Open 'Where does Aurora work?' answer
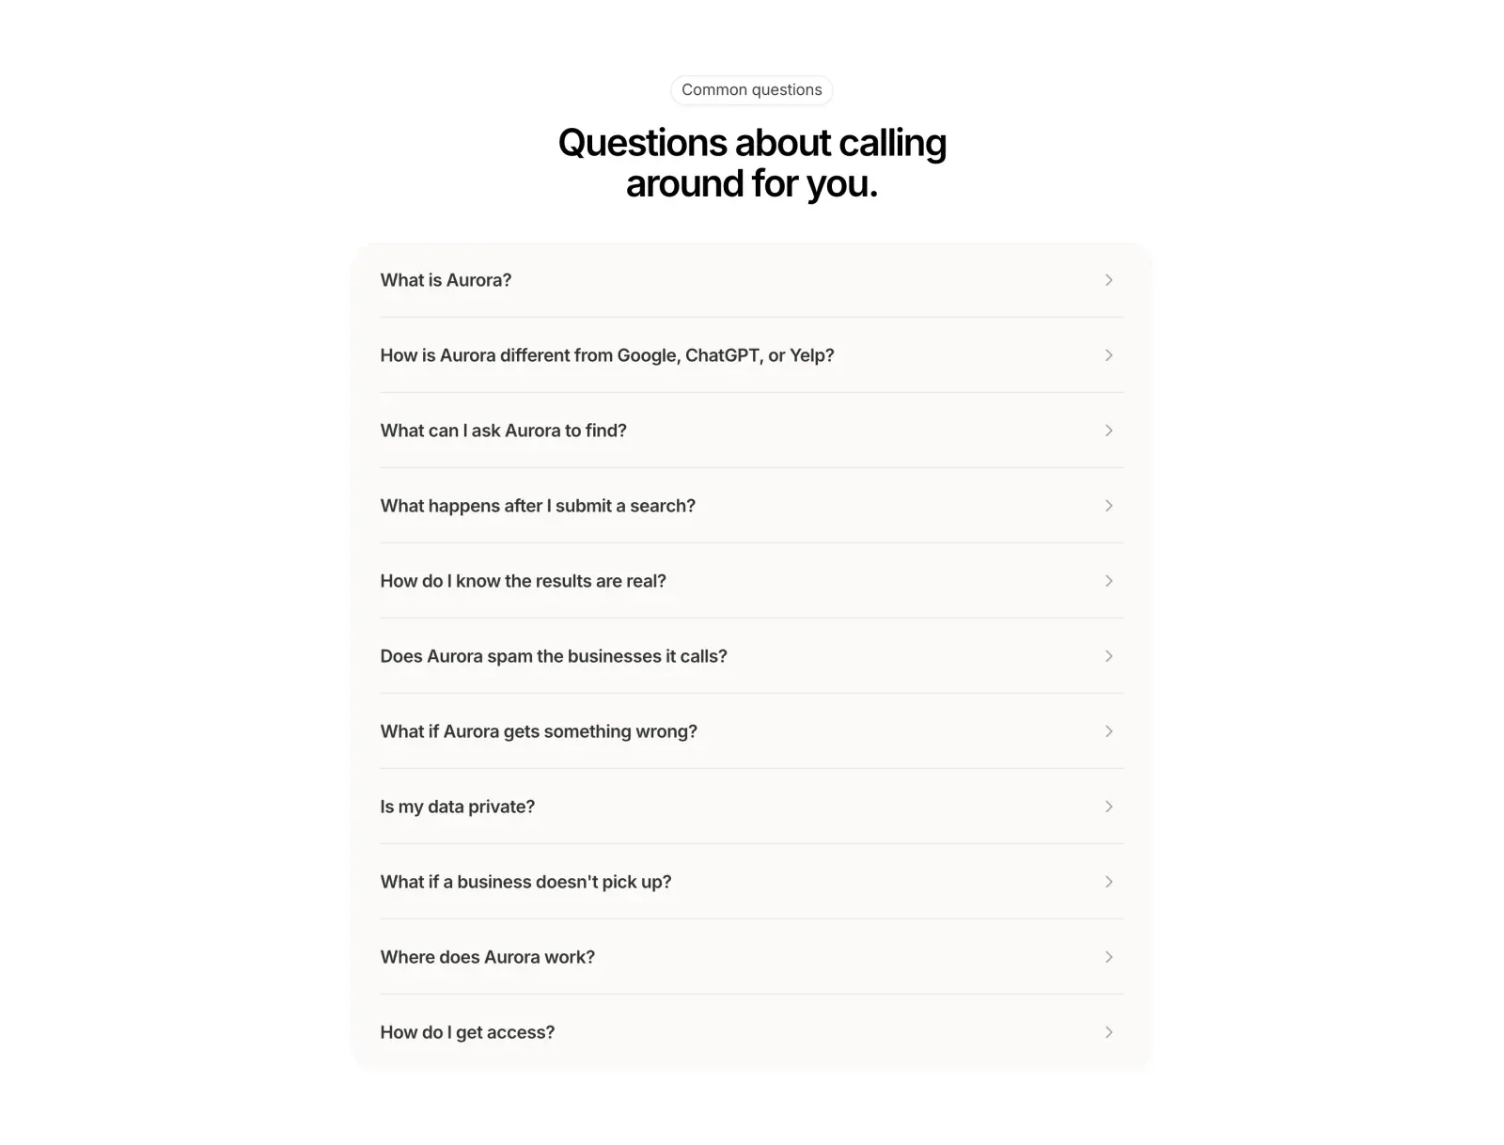The height and width of the screenshot is (1145, 1504). click(x=751, y=957)
